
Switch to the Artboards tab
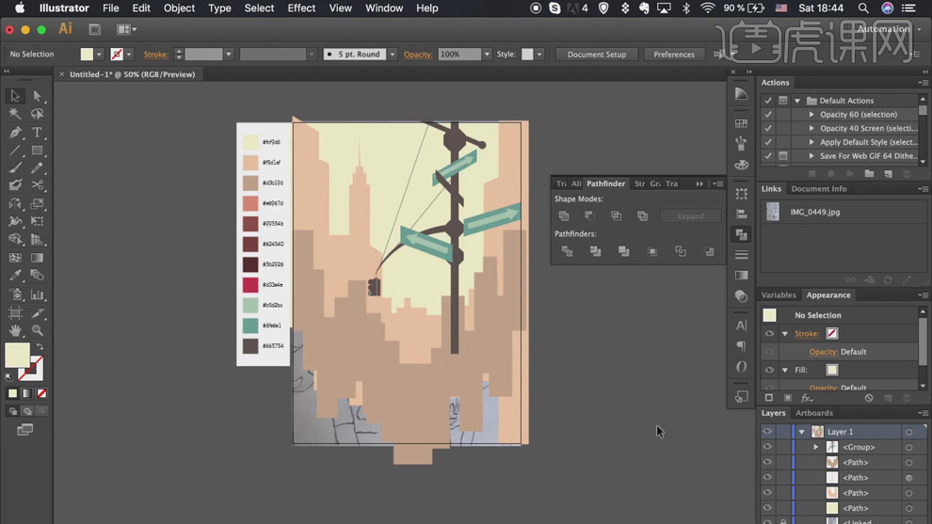814,413
